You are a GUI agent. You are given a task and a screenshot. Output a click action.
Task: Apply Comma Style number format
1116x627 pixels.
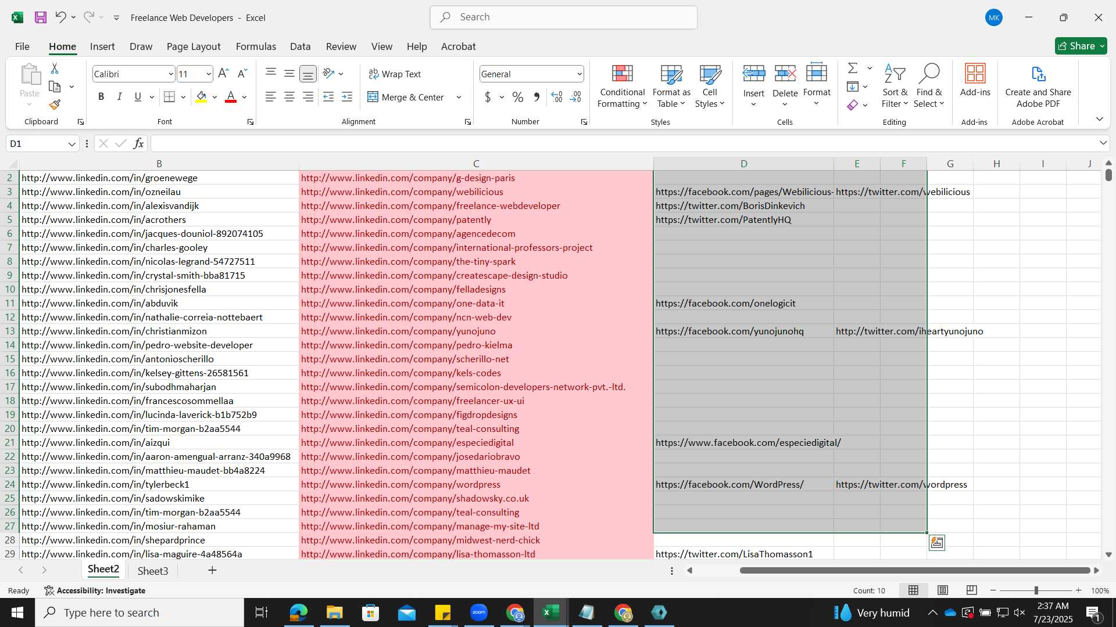tap(537, 97)
